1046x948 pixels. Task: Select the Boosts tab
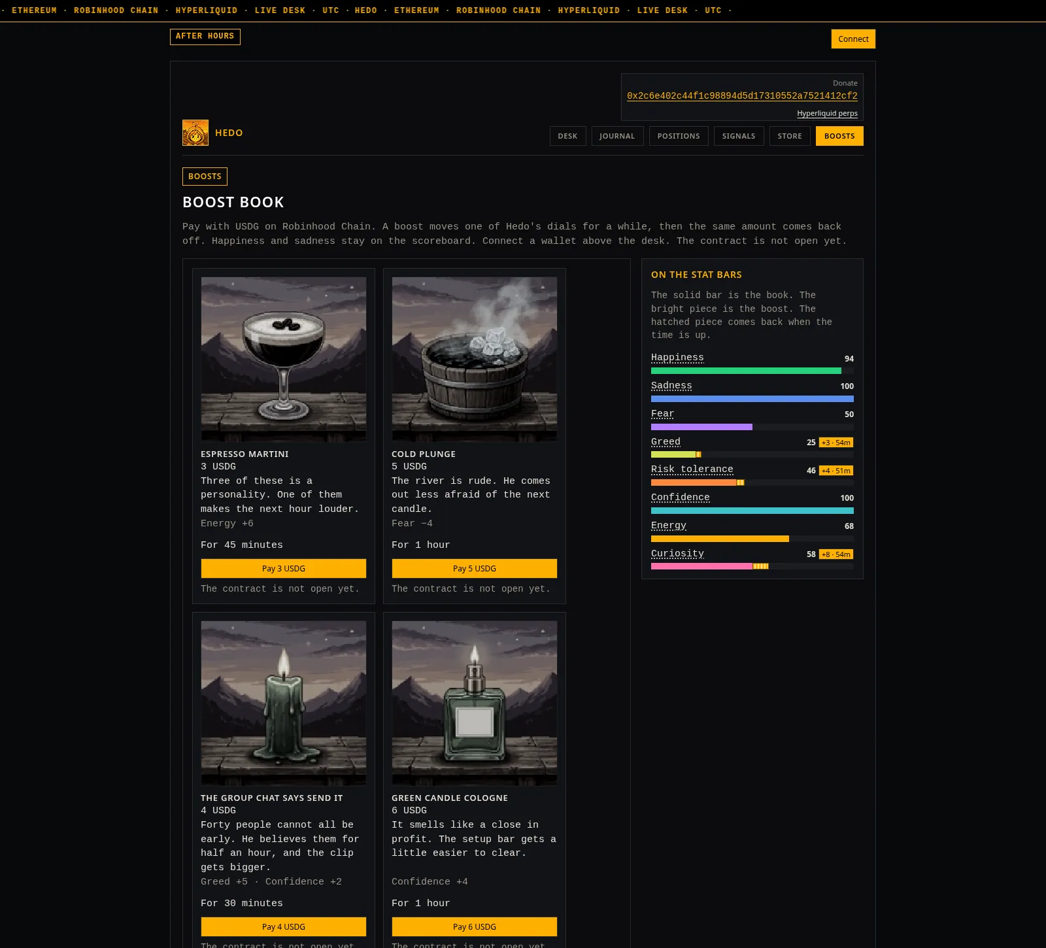pos(839,136)
